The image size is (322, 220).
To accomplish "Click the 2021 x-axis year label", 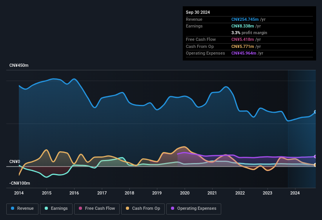I will point(212,193).
